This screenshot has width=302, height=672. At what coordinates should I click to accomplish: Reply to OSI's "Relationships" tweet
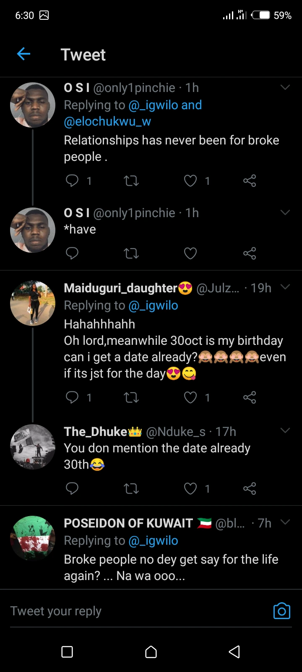72,181
